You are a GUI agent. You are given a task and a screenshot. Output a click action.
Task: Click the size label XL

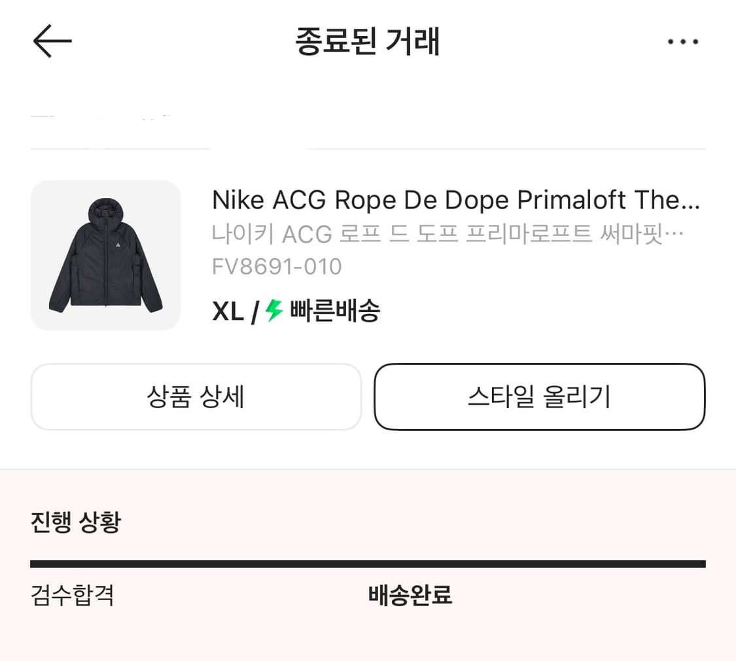[227, 311]
